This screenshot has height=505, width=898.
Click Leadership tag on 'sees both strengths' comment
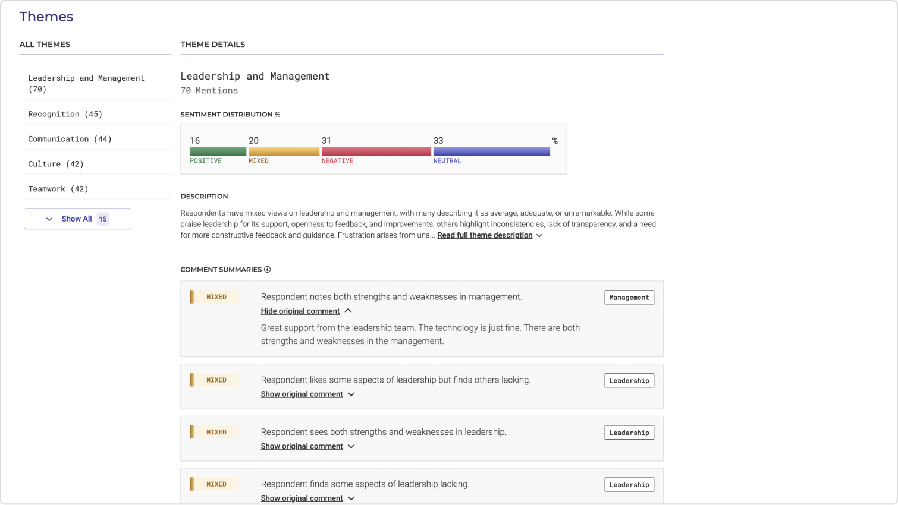point(629,433)
